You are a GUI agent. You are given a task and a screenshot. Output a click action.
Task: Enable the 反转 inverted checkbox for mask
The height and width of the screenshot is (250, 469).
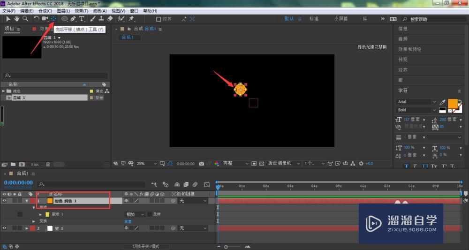[x=150, y=214]
